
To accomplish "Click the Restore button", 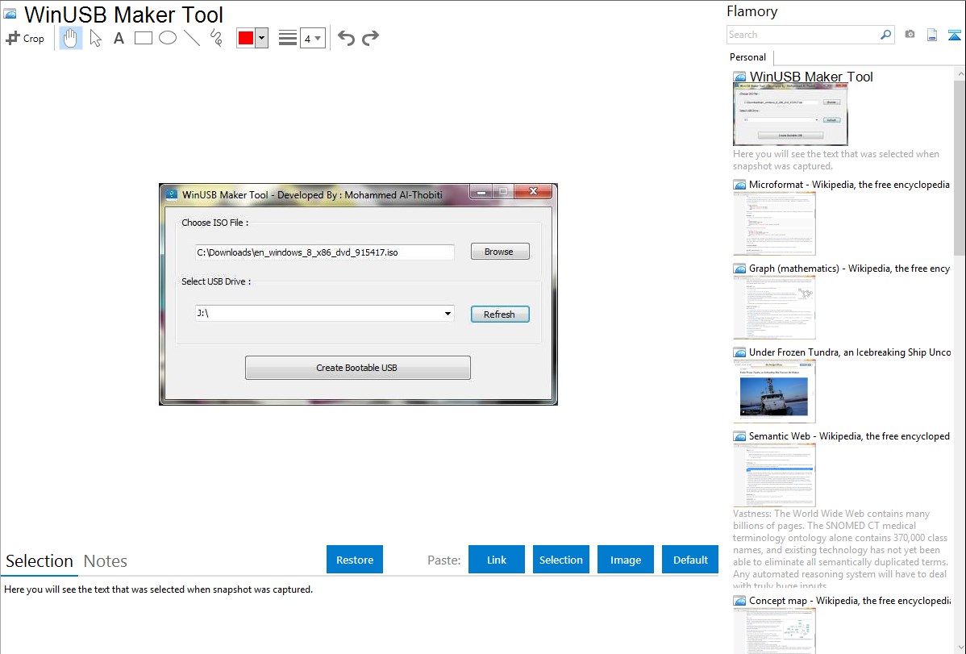I will click(x=355, y=560).
